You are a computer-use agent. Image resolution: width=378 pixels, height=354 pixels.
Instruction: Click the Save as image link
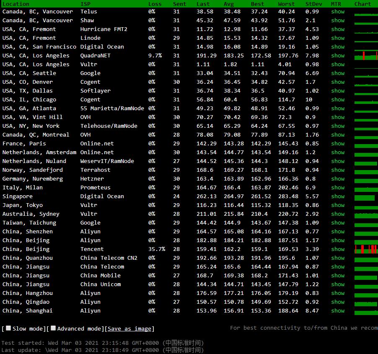tap(129, 329)
